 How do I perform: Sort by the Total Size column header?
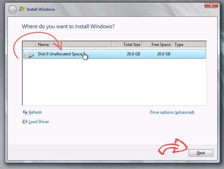click(x=127, y=44)
